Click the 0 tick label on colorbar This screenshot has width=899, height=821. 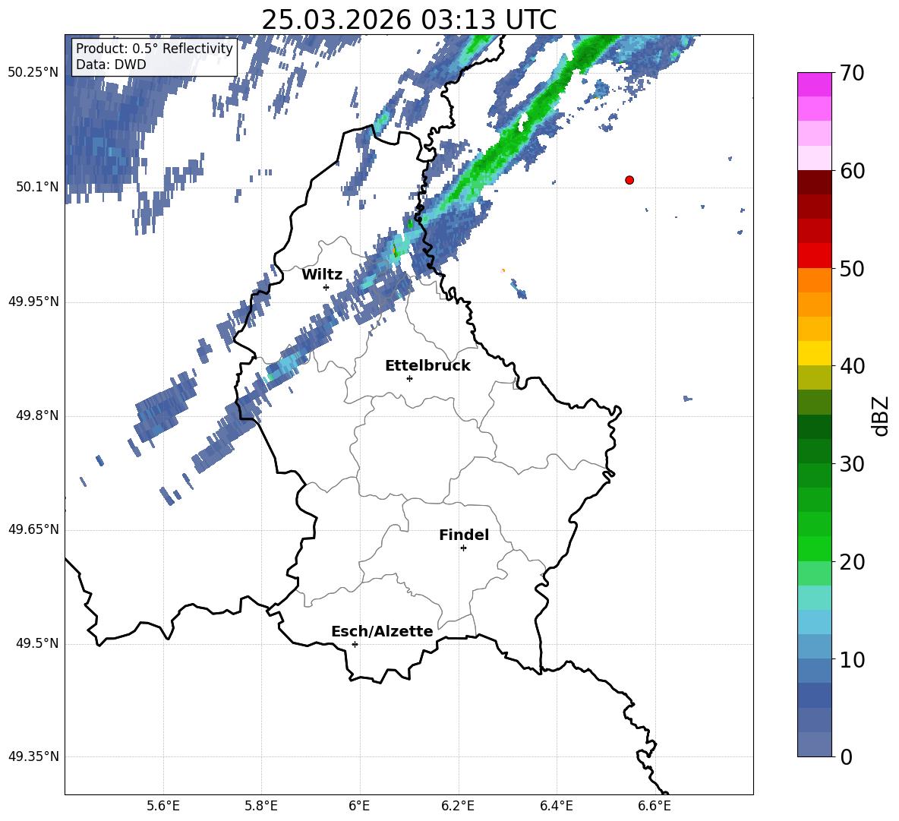[x=845, y=757]
